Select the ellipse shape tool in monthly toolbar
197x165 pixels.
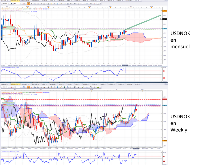click(87, 4)
